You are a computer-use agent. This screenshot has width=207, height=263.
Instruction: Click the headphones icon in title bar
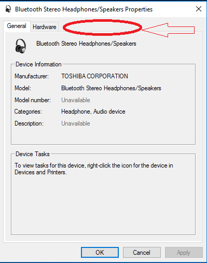point(8,9)
